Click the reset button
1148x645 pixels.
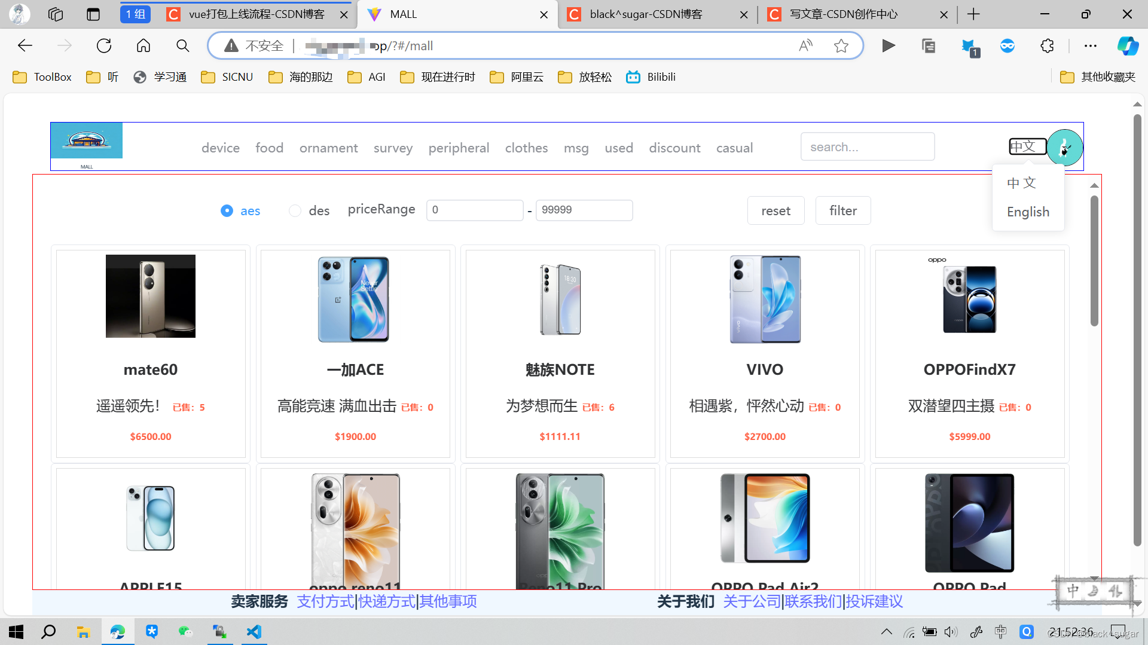(x=775, y=210)
